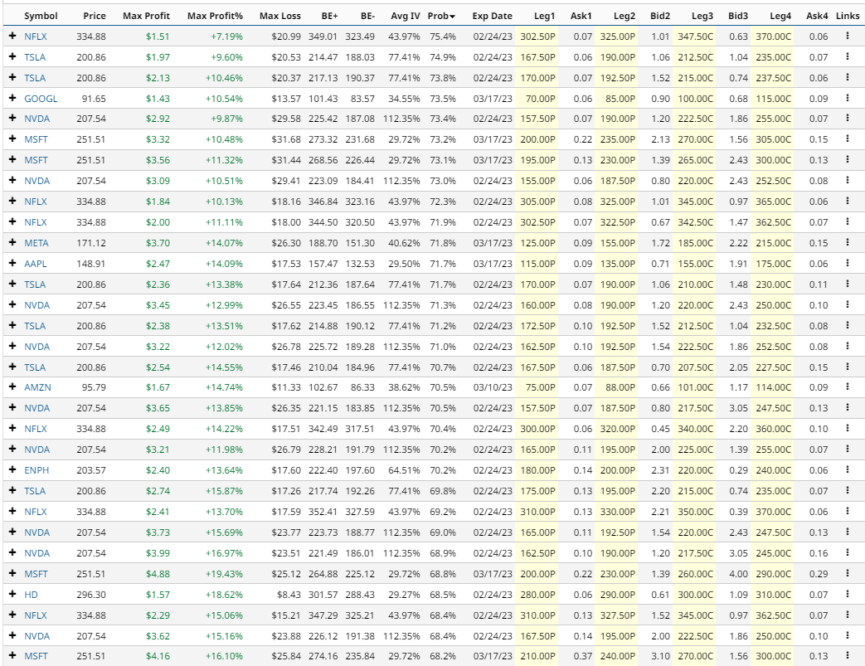The height and width of the screenshot is (666, 865).
Task: Open links menu for TSLA $2.13 row
Action: pos(848,78)
